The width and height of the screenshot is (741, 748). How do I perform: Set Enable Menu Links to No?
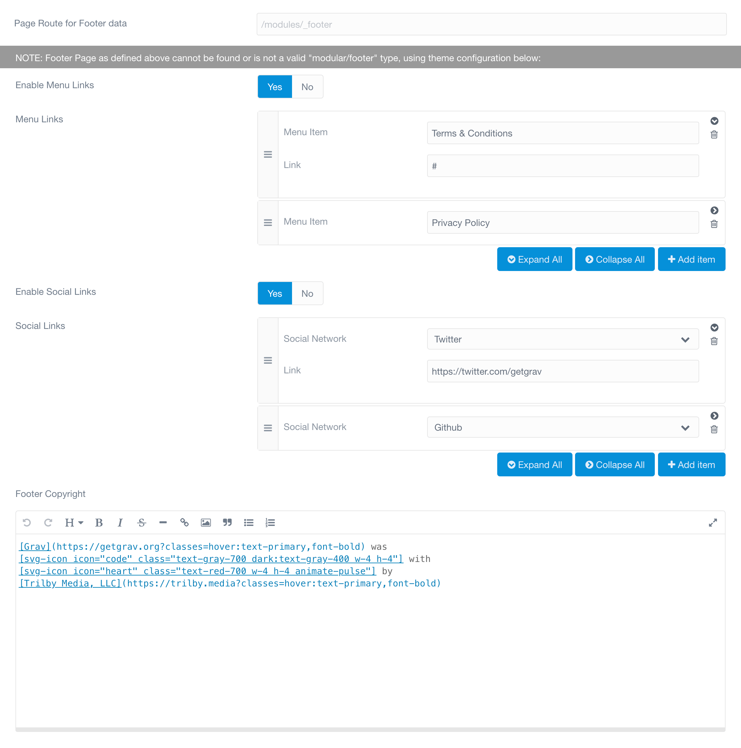tap(307, 87)
